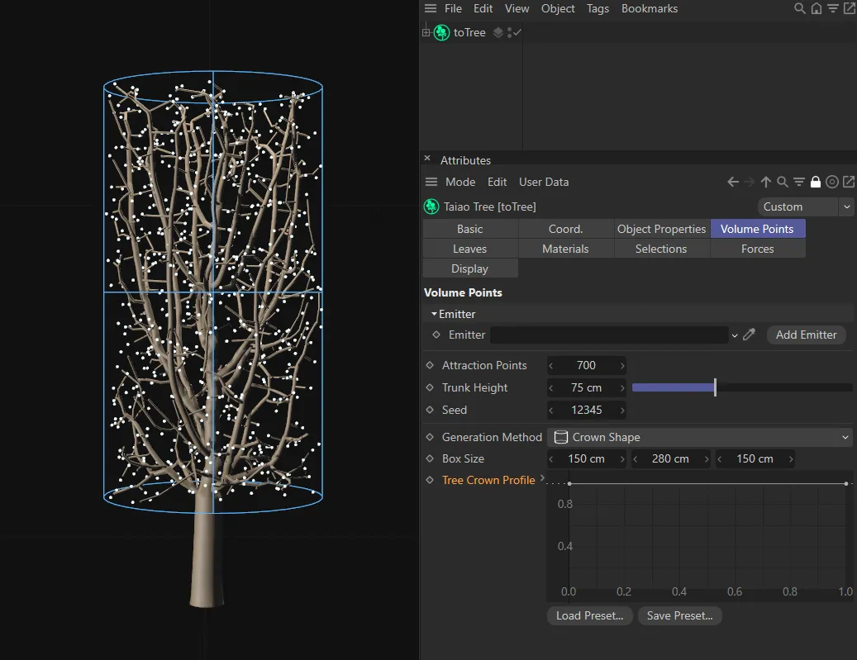Image resolution: width=857 pixels, height=660 pixels.
Task: Switch to the Leaves tab
Action: point(469,249)
